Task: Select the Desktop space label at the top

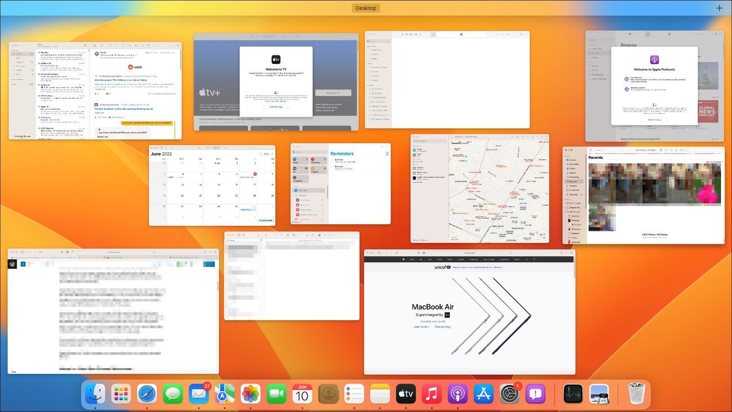Action: [x=365, y=8]
